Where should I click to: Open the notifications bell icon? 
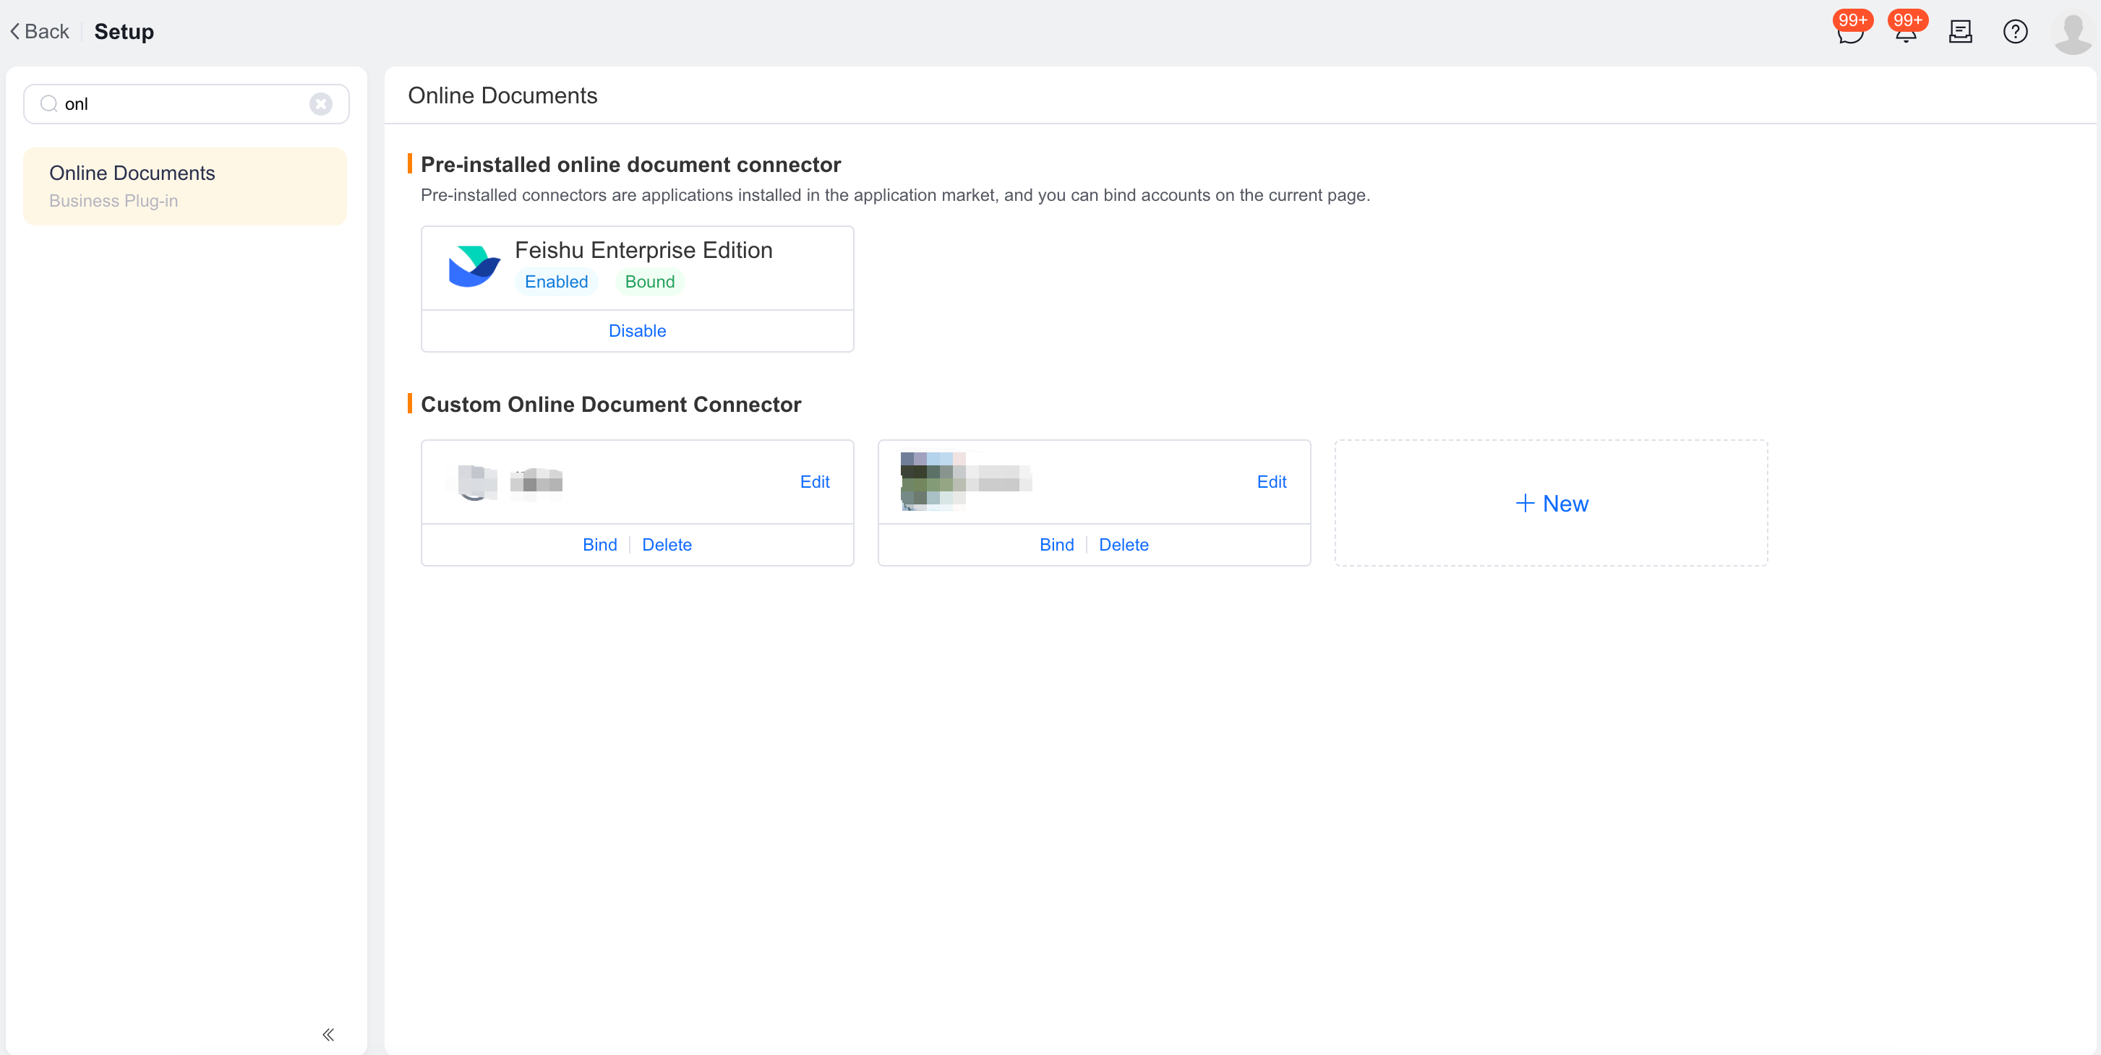[x=1905, y=32]
